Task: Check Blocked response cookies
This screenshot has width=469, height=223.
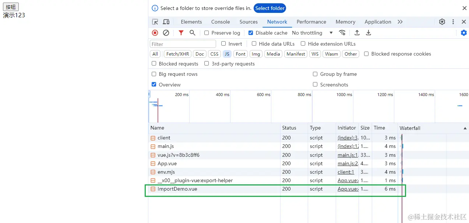Action: click(366, 54)
